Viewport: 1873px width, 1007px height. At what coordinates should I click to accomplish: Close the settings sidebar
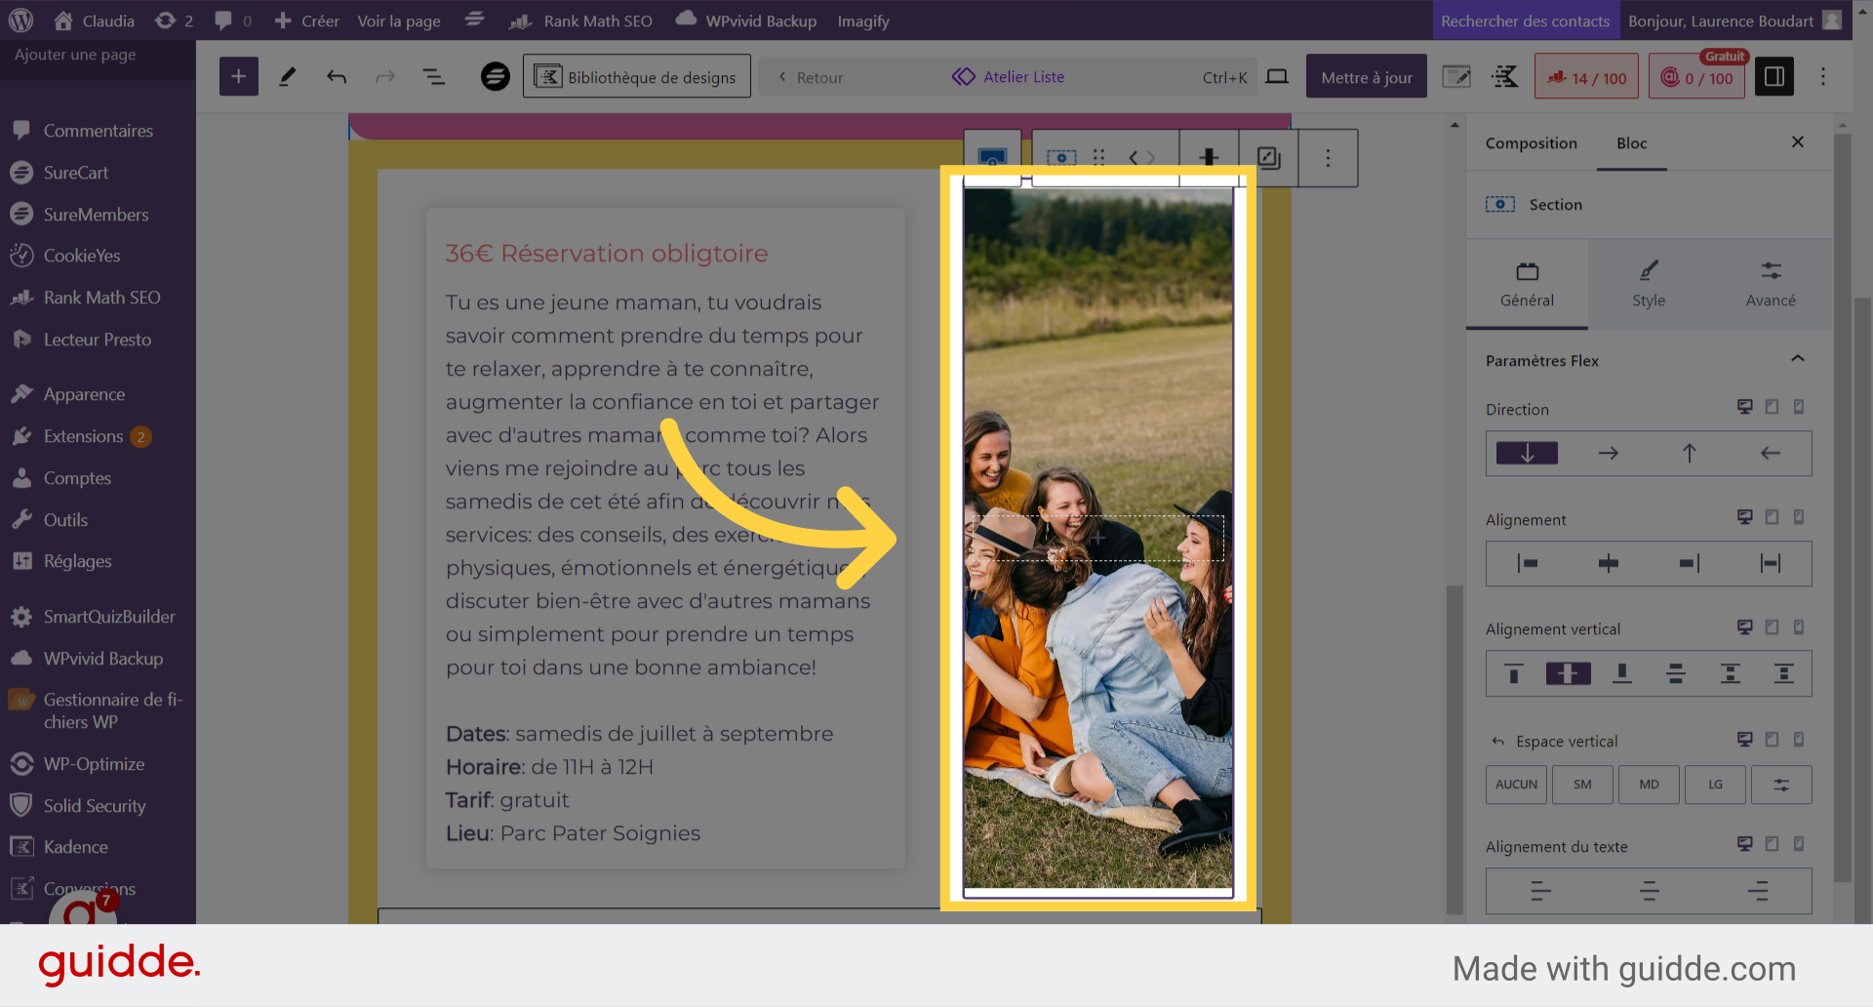pos(1798,142)
